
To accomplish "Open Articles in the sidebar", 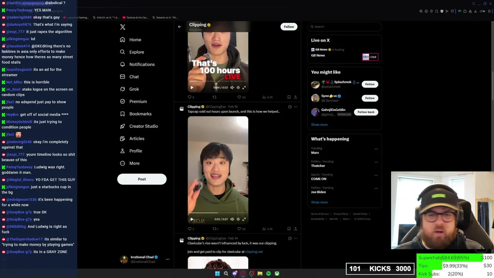I will (x=132, y=139).
